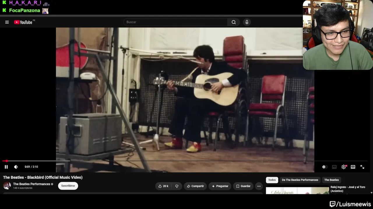Select The Beatles filter chip

pyautogui.click(x=331, y=180)
